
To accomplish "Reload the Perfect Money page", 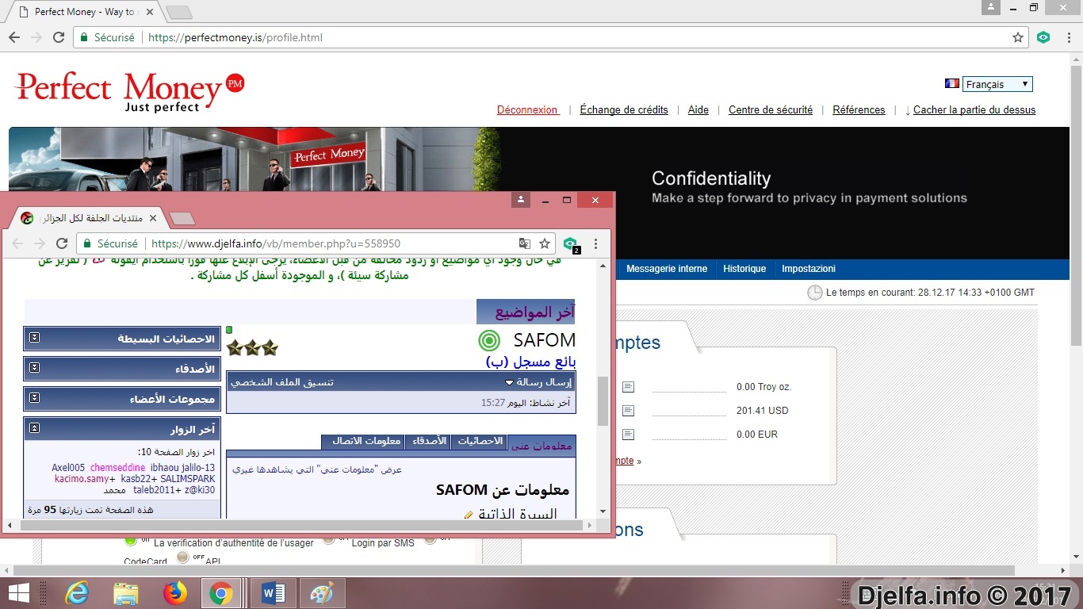I will coord(59,37).
